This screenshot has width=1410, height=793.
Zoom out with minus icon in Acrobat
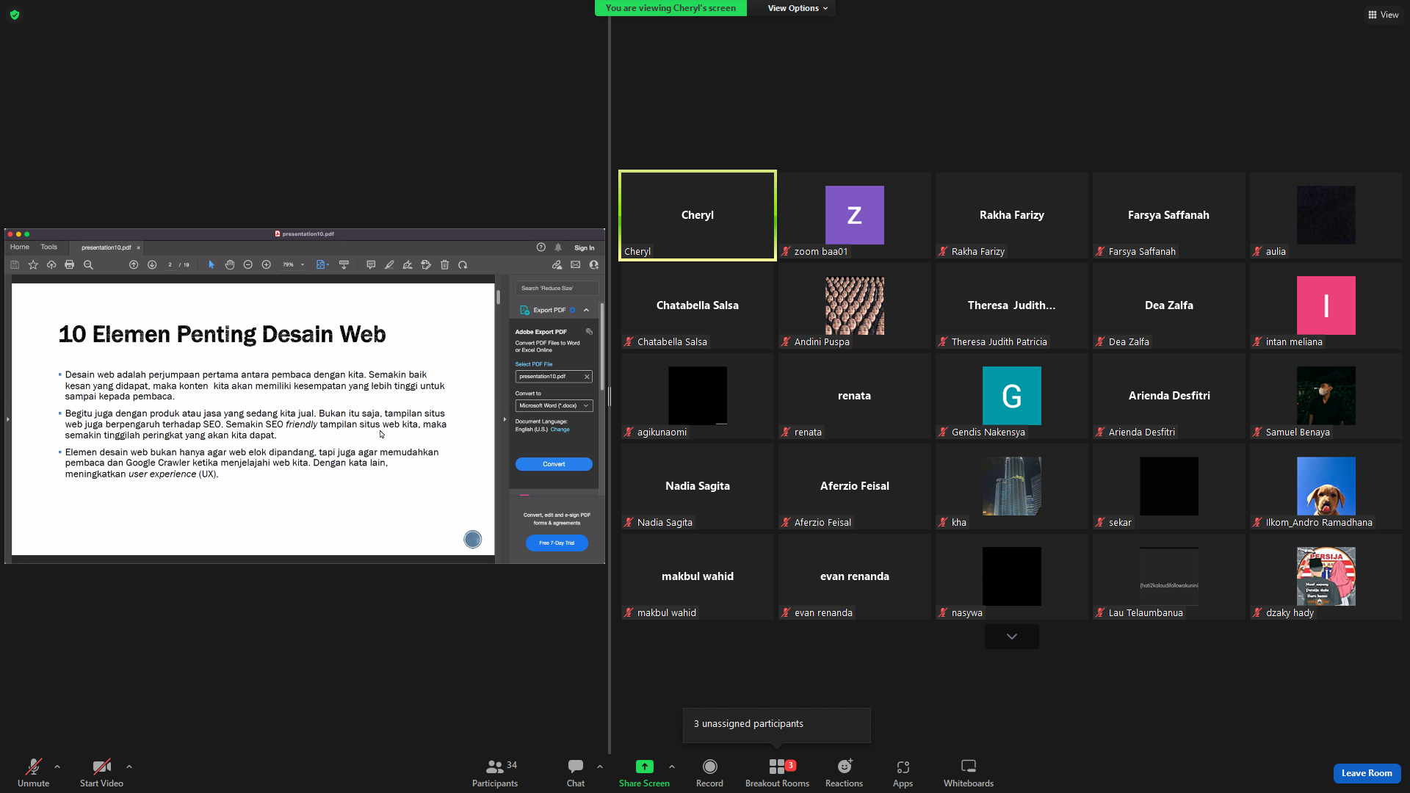pyautogui.click(x=248, y=265)
